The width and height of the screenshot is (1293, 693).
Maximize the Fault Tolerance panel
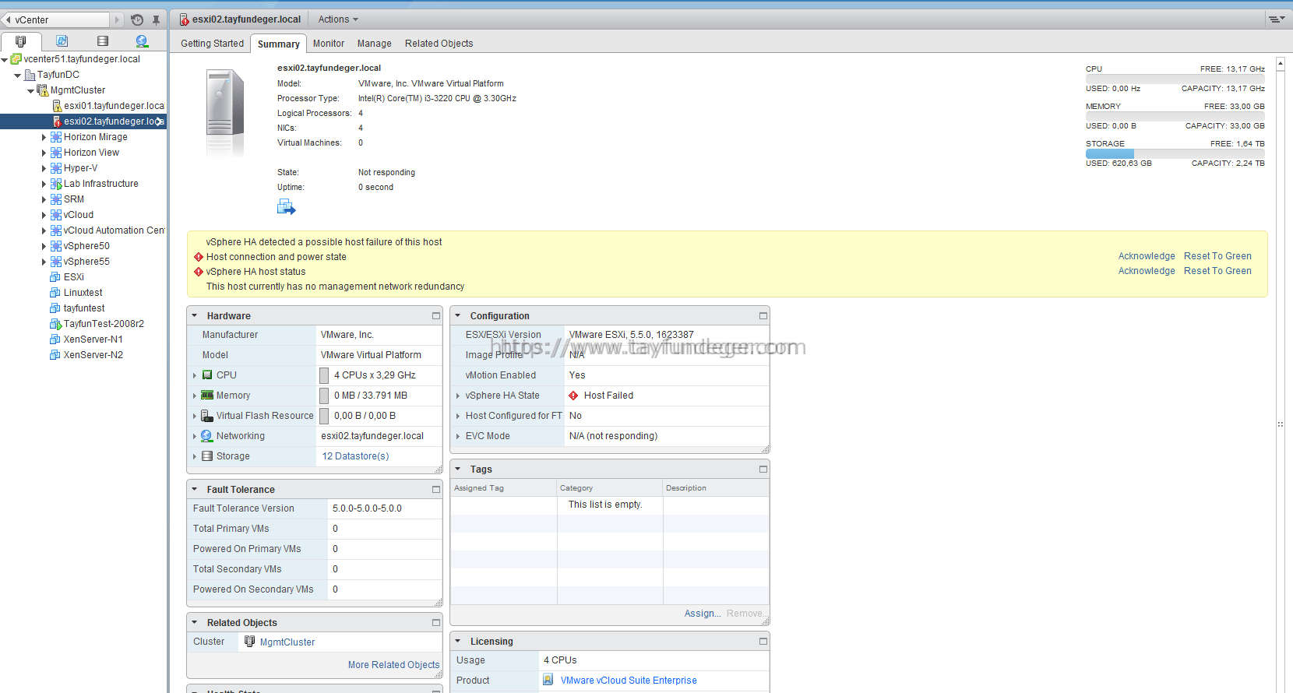click(436, 489)
